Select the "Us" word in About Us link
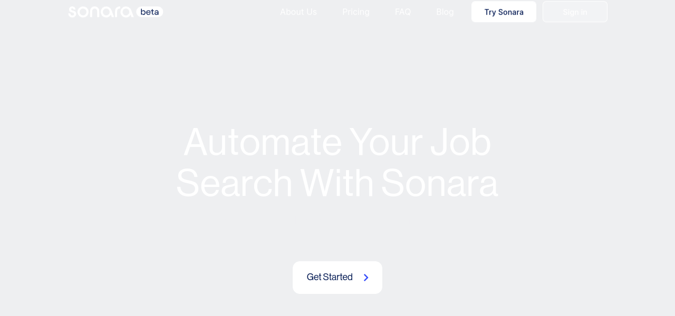The height and width of the screenshot is (316, 675). 311,12
